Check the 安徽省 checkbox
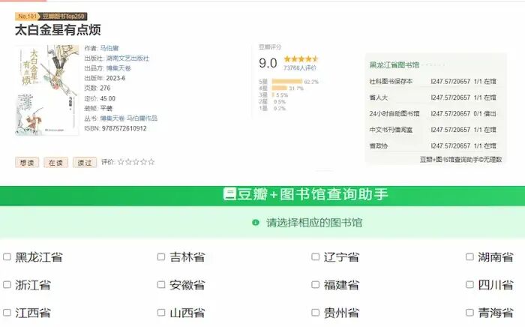The image size is (525, 327). click(161, 284)
